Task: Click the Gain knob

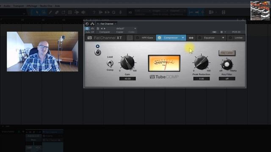Action: (x=127, y=62)
